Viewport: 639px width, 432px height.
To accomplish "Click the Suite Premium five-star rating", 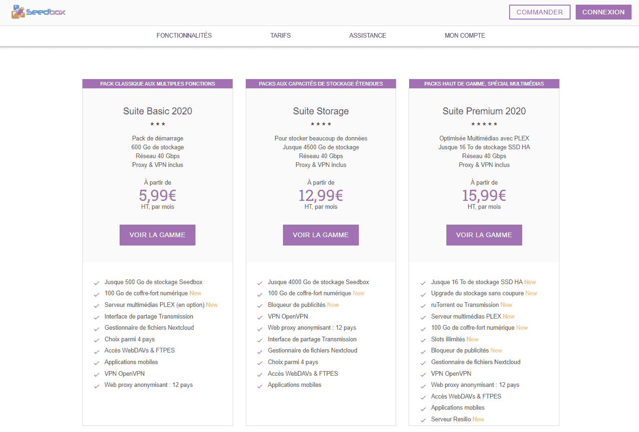I will pyautogui.click(x=484, y=124).
